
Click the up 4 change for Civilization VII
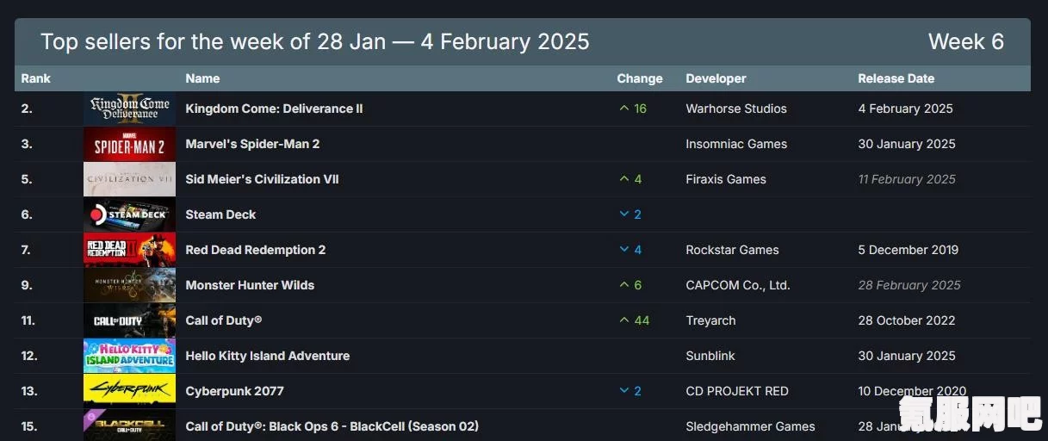[x=630, y=179]
